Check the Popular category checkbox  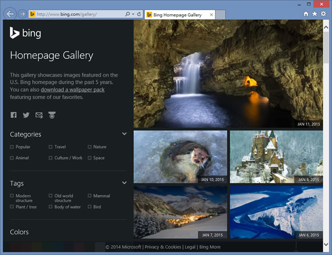[12, 147]
